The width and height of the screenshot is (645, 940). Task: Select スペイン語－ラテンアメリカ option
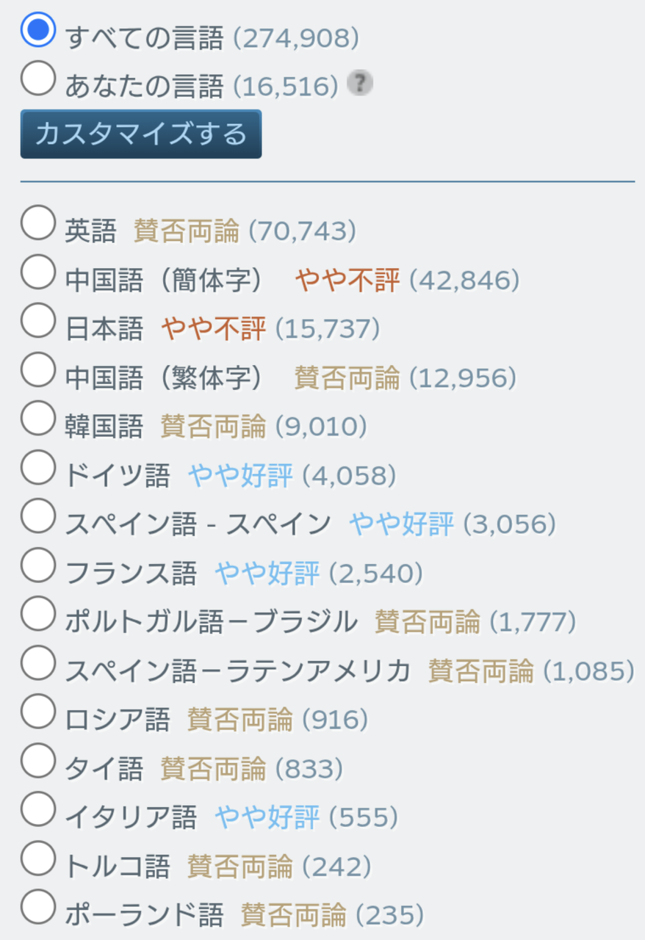[x=38, y=662]
